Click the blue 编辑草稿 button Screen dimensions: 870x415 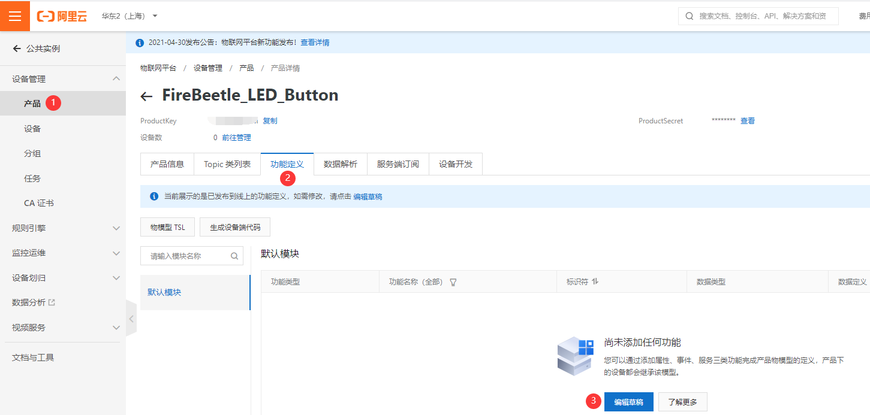[x=628, y=402]
